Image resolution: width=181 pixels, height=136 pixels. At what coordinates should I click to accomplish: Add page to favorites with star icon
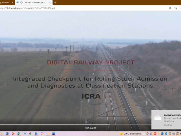pos(176,8)
